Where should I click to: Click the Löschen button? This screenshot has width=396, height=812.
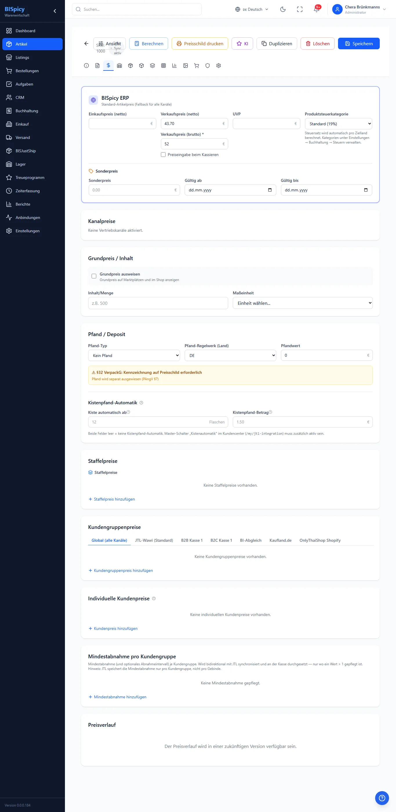pyautogui.click(x=317, y=43)
